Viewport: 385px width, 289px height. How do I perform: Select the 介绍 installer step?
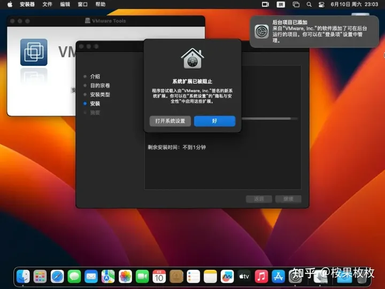95,77
